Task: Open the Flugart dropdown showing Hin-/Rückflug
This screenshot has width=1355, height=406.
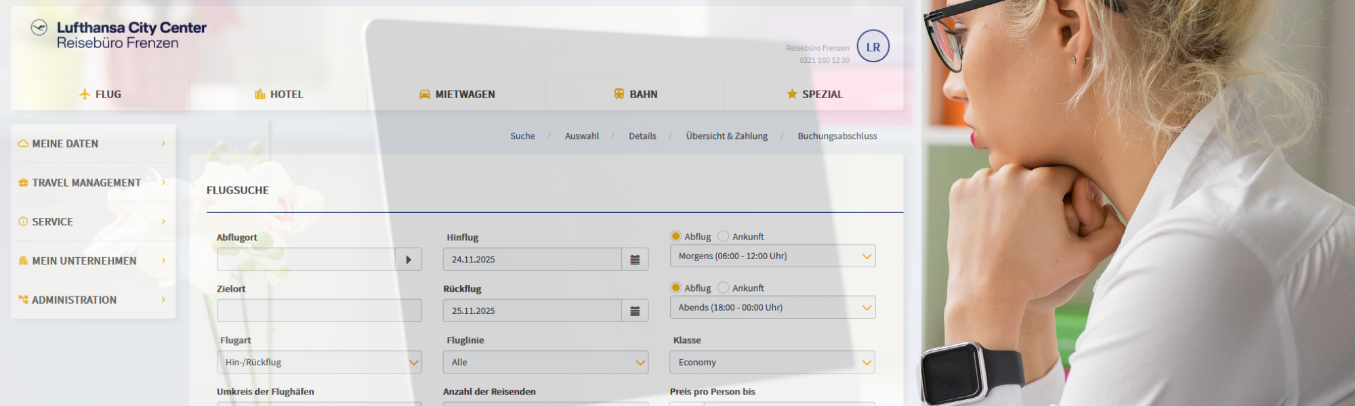Action: [x=319, y=363]
